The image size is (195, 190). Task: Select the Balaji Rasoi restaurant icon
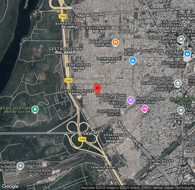pos(115,42)
